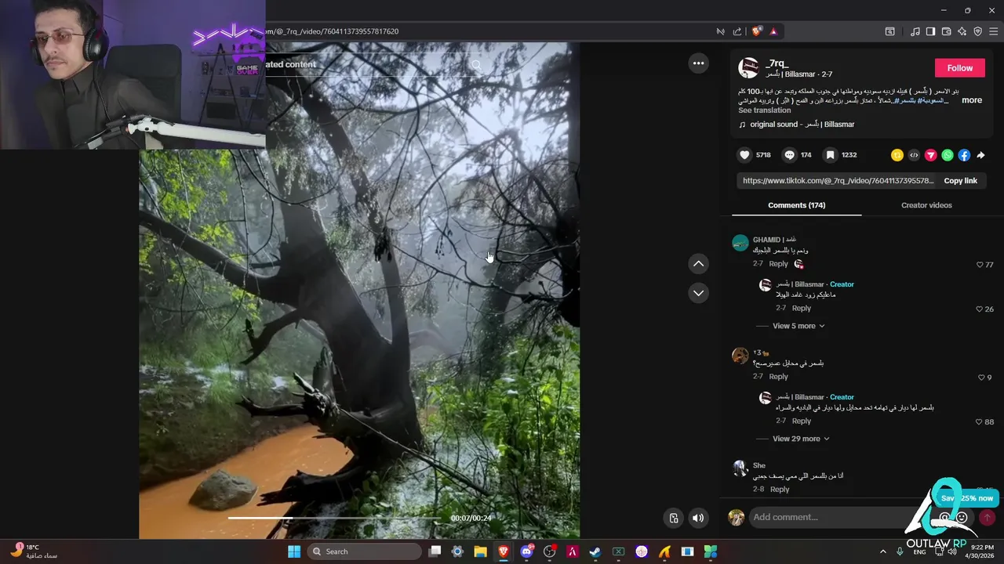1004x564 pixels.
Task: Open the Brave VPN shield icon
Action: (977, 31)
